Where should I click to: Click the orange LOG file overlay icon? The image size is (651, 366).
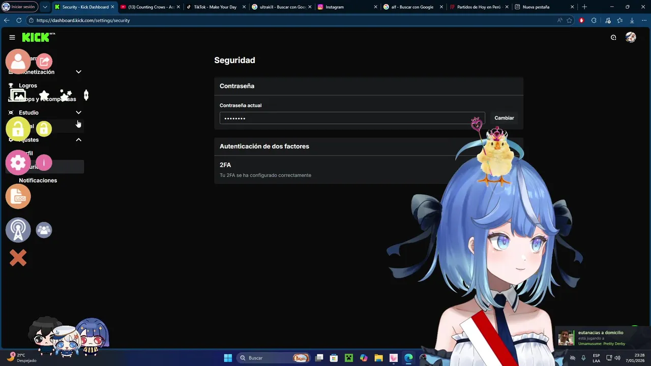coord(18,196)
